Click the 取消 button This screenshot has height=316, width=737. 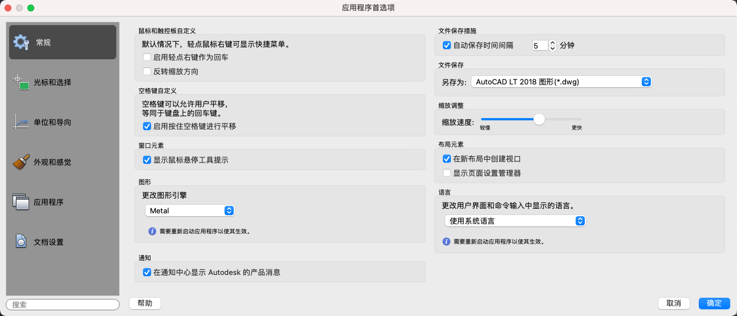click(x=674, y=303)
